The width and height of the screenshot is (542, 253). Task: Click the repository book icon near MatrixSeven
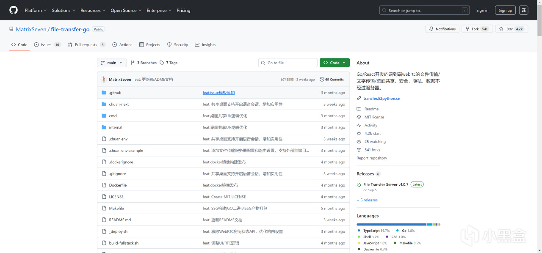11,29
